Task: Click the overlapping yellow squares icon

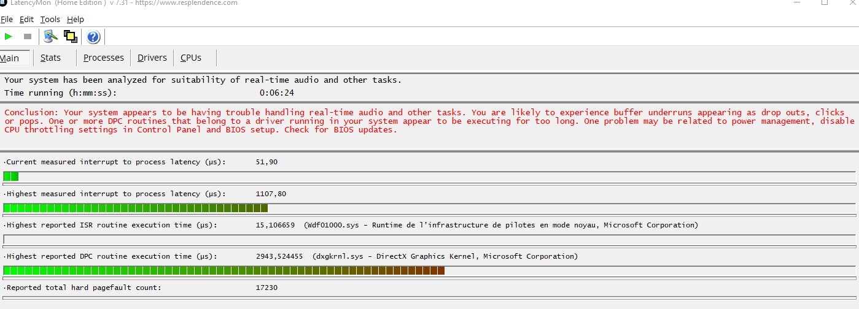Action: pyautogui.click(x=71, y=37)
